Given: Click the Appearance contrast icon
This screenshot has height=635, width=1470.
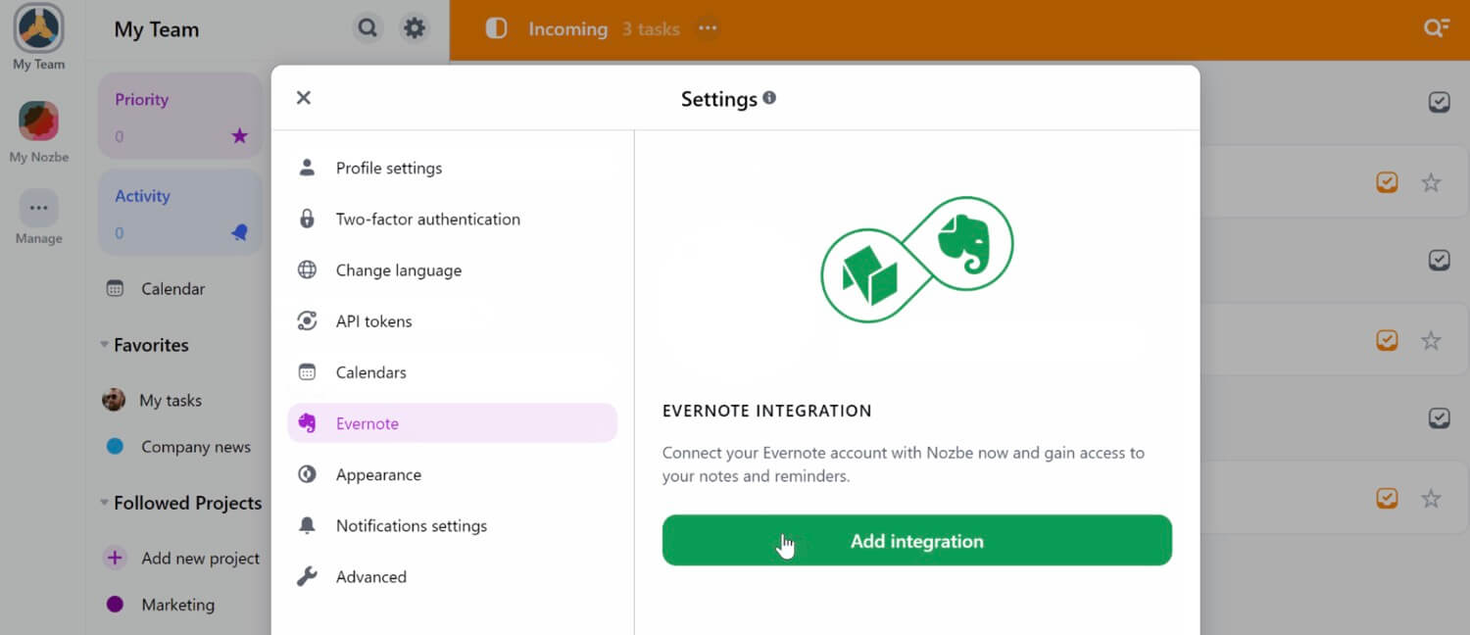Looking at the screenshot, I should pos(307,474).
